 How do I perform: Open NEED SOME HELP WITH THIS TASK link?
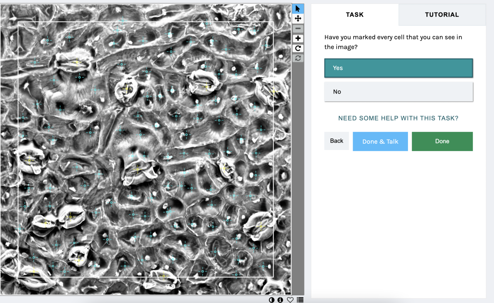pos(398,118)
